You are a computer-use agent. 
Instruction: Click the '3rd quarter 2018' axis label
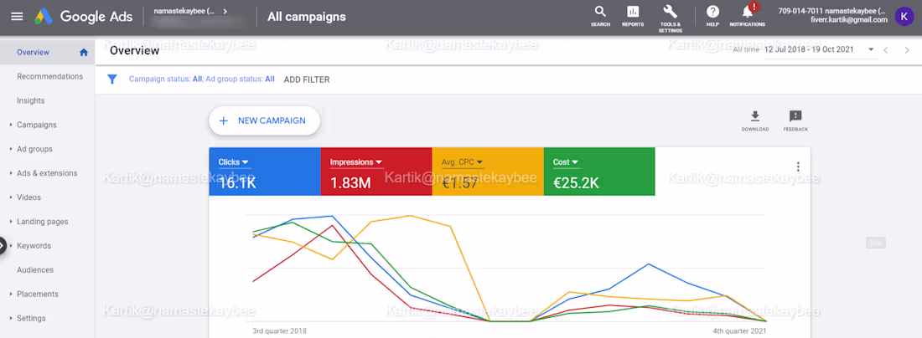(x=279, y=331)
